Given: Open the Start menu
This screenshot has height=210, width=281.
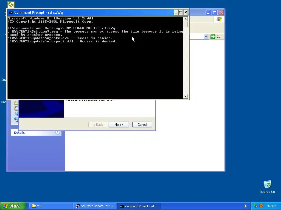Looking at the screenshot, I should click(13, 206).
